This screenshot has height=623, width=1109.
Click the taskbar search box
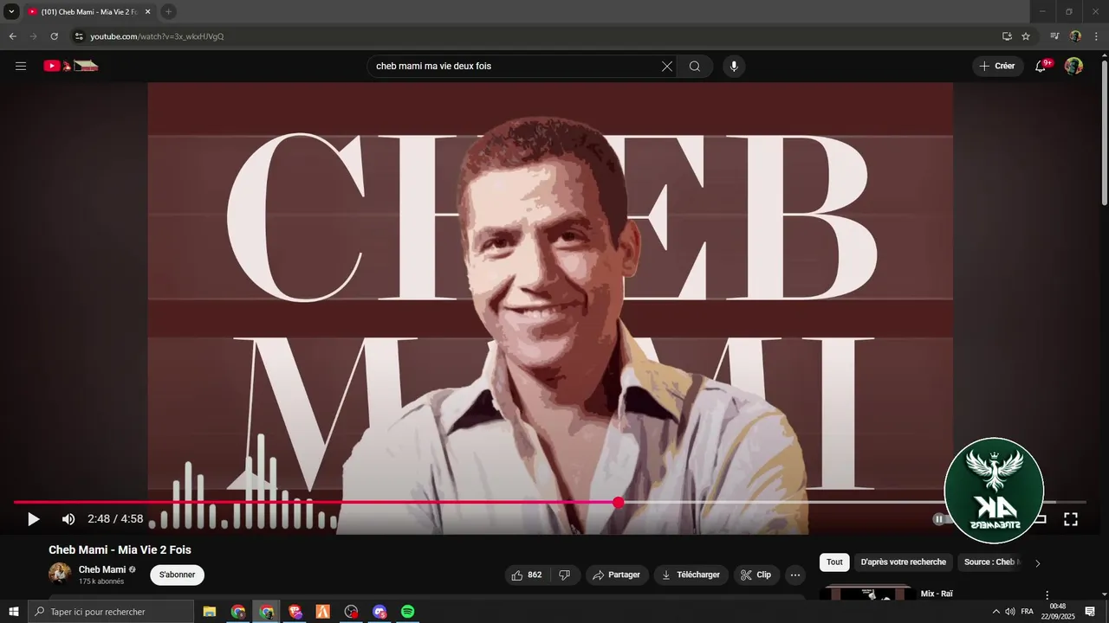coord(111,612)
